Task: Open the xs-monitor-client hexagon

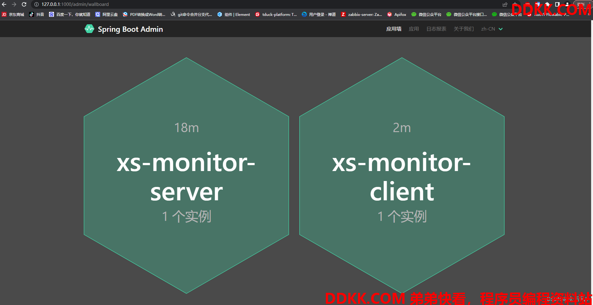Action: [402, 175]
